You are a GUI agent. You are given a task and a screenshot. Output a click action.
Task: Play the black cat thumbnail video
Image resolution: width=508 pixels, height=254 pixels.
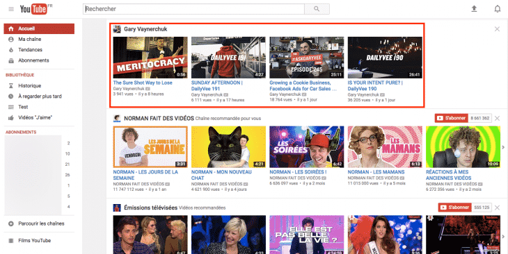click(x=228, y=146)
